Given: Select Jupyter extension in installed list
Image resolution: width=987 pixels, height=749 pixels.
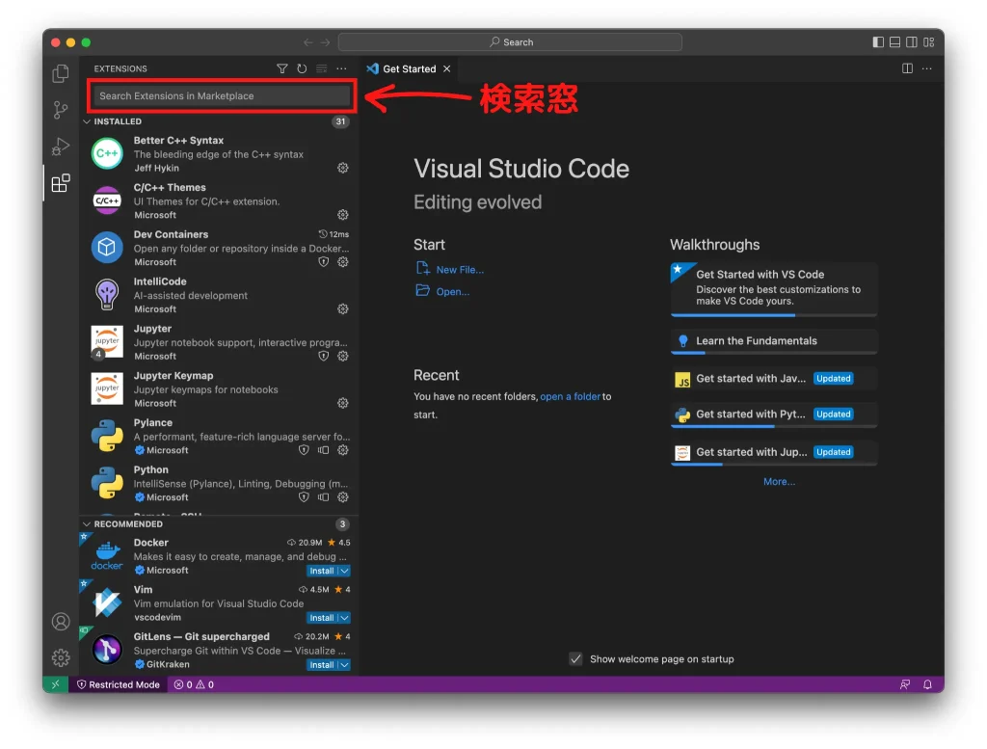Looking at the screenshot, I should pos(219,342).
